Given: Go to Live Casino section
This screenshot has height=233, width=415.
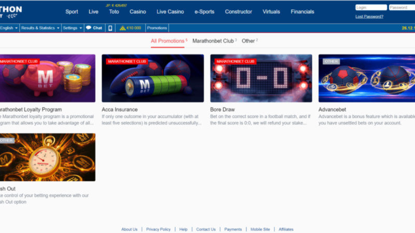Looking at the screenshot, I should click(170, 11).
